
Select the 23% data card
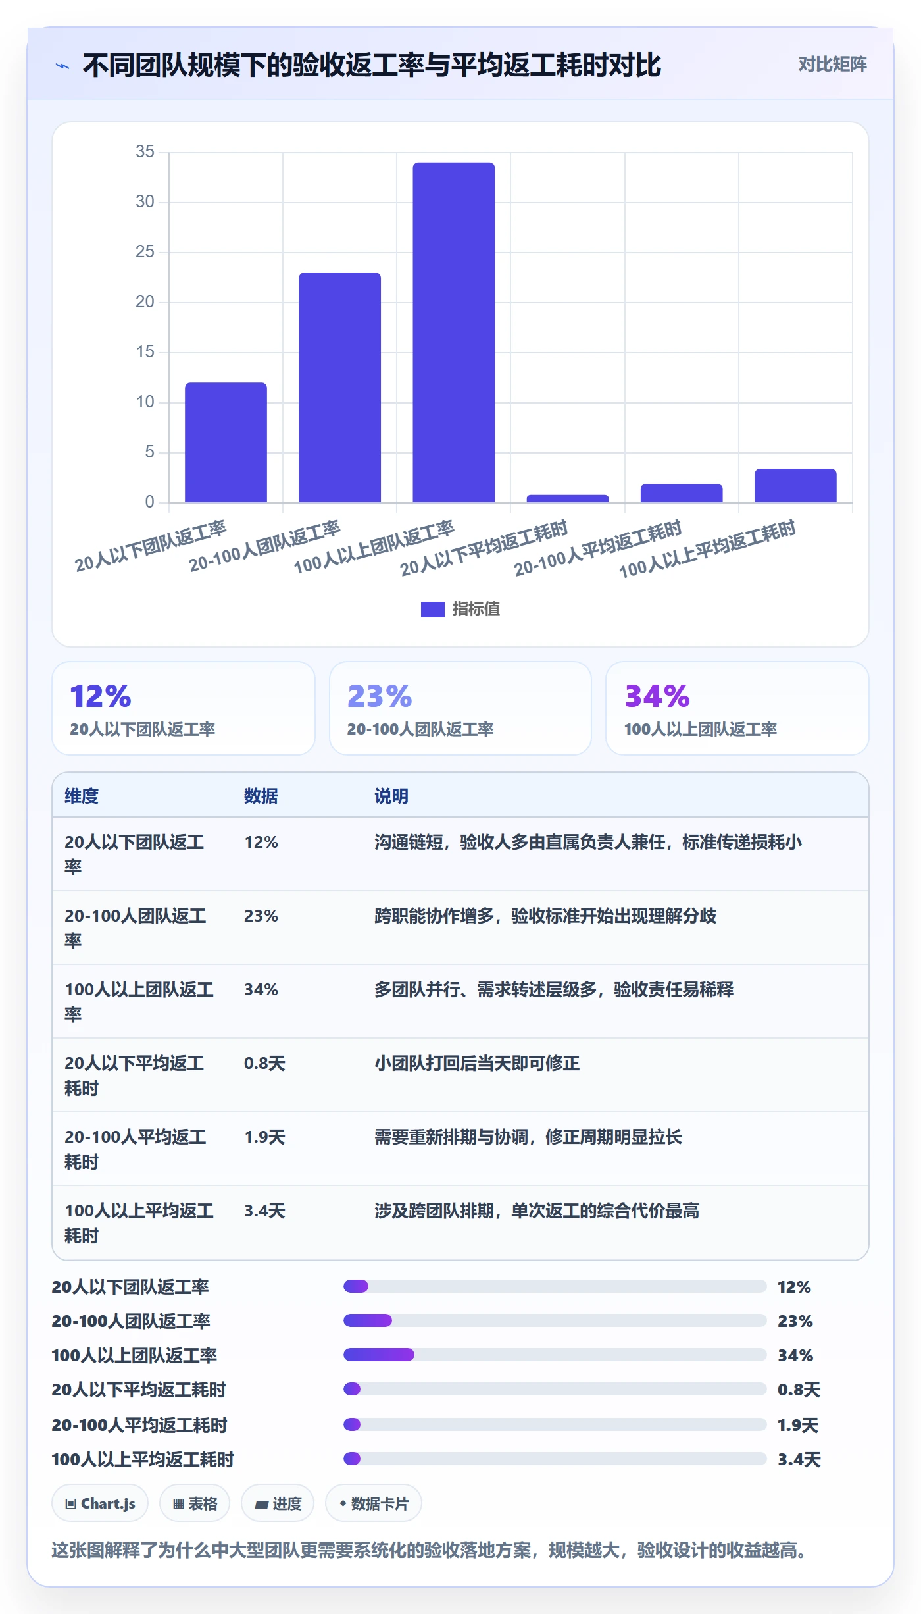point(460,708)
